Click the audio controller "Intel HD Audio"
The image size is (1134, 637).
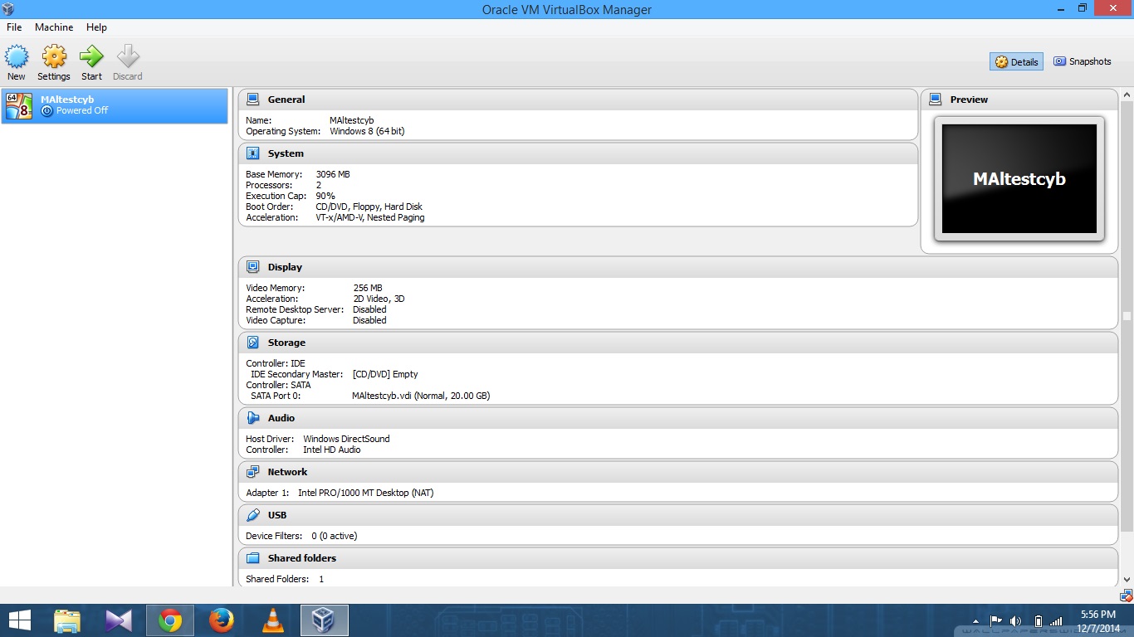tap(332, 450)
